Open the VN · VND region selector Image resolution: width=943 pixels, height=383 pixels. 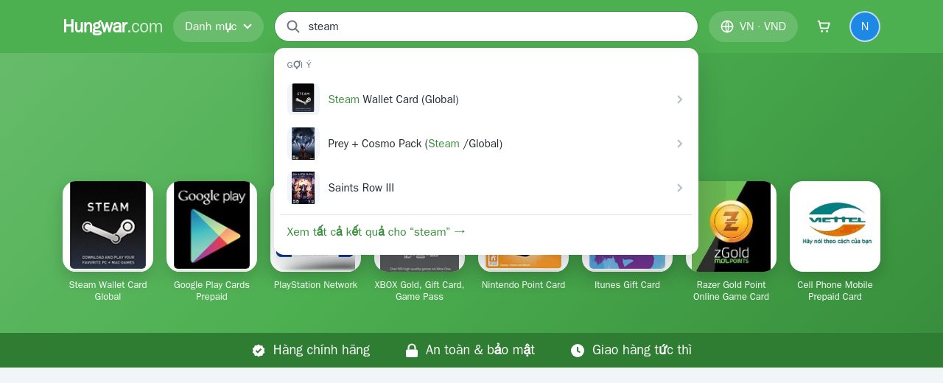753,27
